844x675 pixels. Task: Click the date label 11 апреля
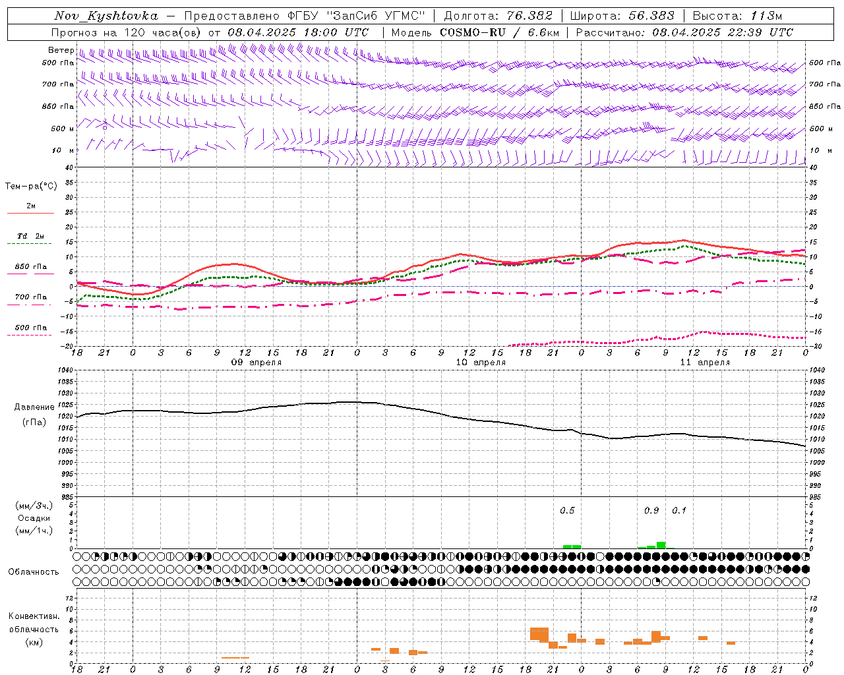pos(705,363)
